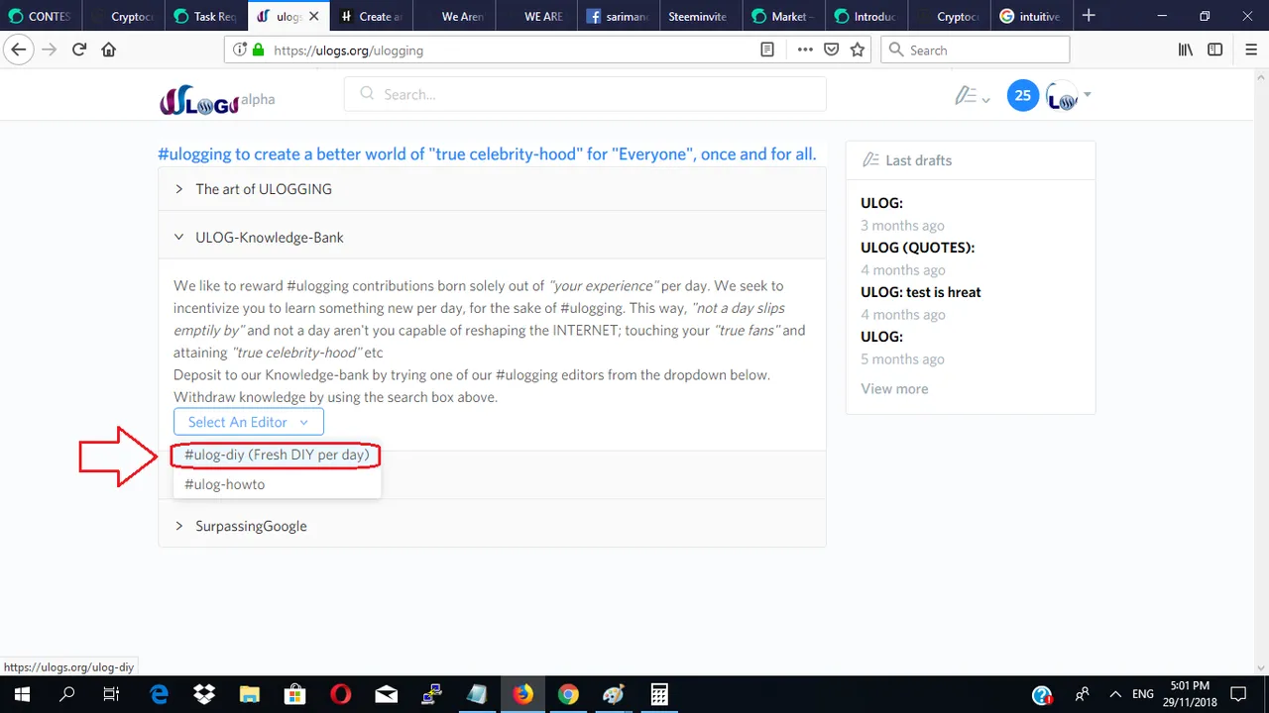Screen dimensions: 1269x713
Task: Open Microsoft Store from taskbar
Action: click(294, 694)
